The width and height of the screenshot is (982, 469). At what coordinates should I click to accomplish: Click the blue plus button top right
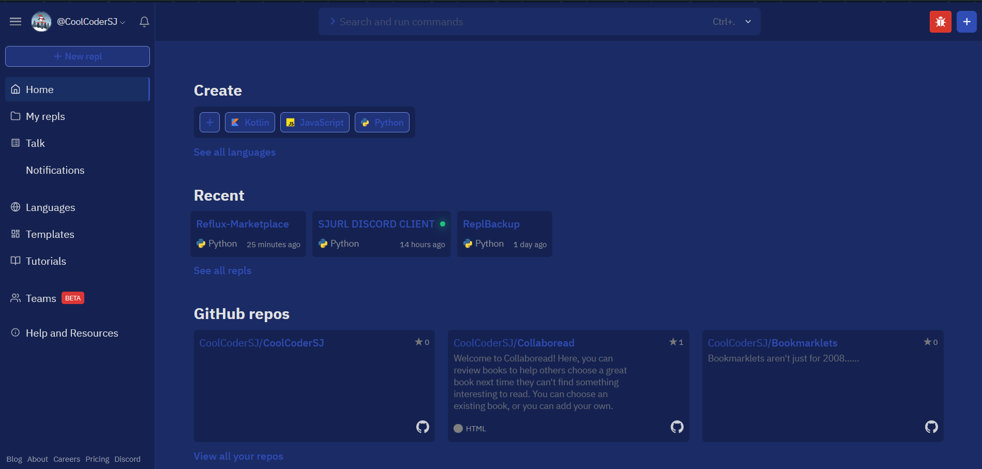[966, 22]
